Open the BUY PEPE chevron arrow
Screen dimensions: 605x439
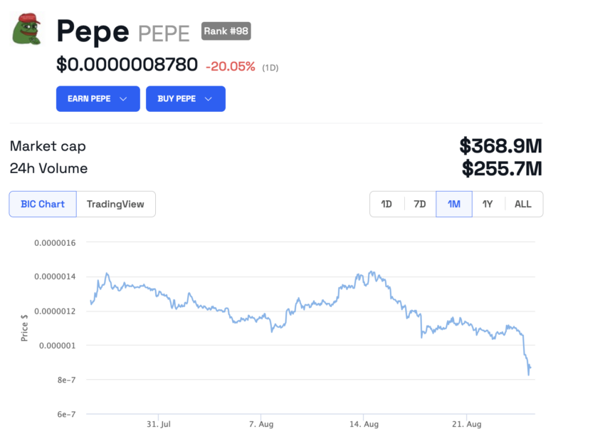click(209, 99)
